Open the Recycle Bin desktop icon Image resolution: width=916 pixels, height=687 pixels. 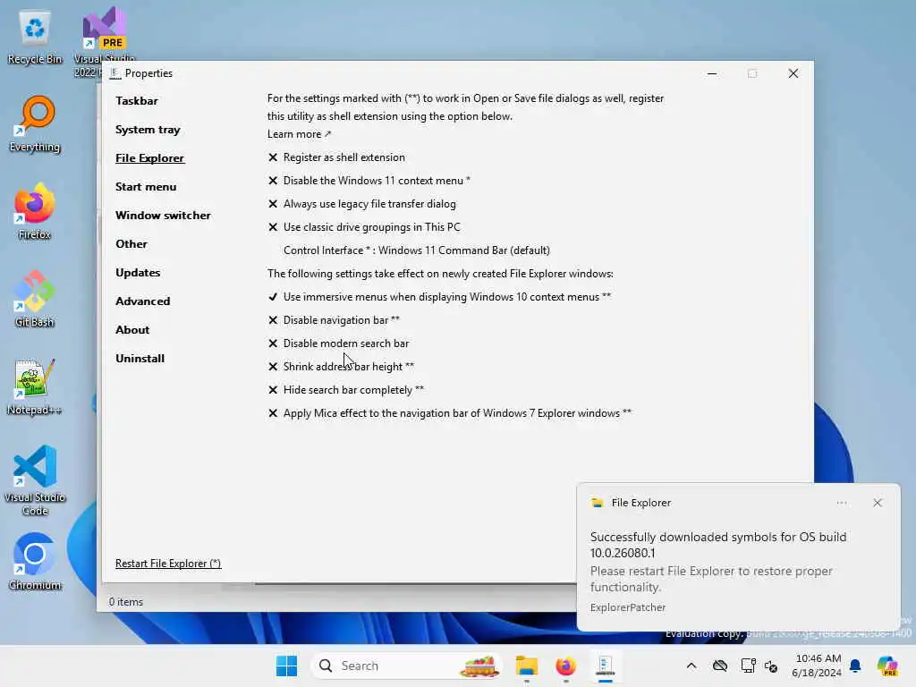click(x=35, y=38)
